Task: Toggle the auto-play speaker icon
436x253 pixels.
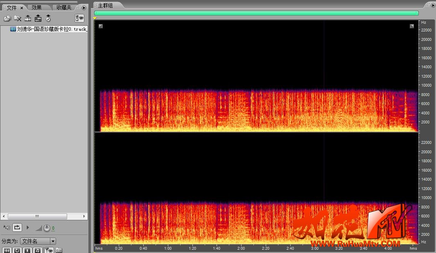Action: [x=7, y=228]
